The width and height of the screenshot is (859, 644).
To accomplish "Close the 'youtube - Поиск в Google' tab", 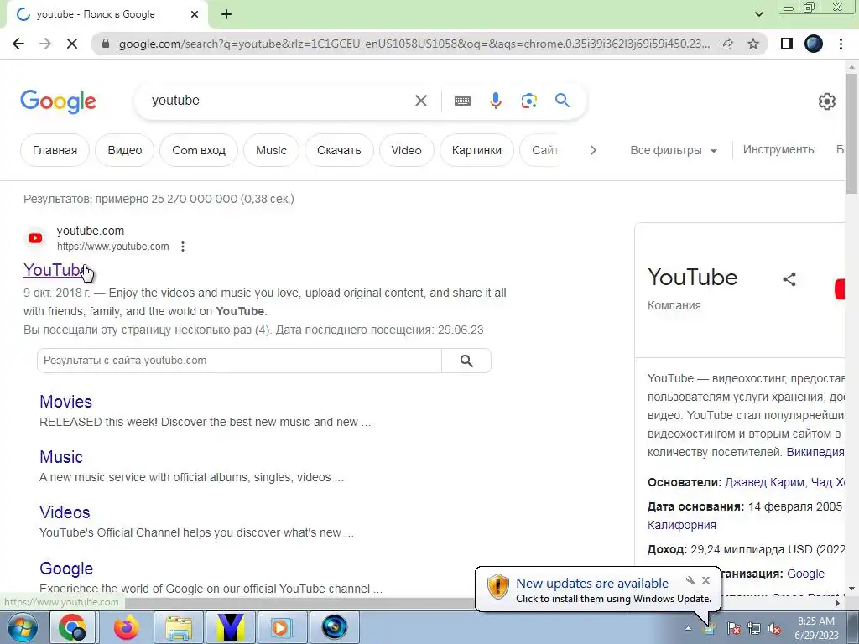I will point(195,15).
